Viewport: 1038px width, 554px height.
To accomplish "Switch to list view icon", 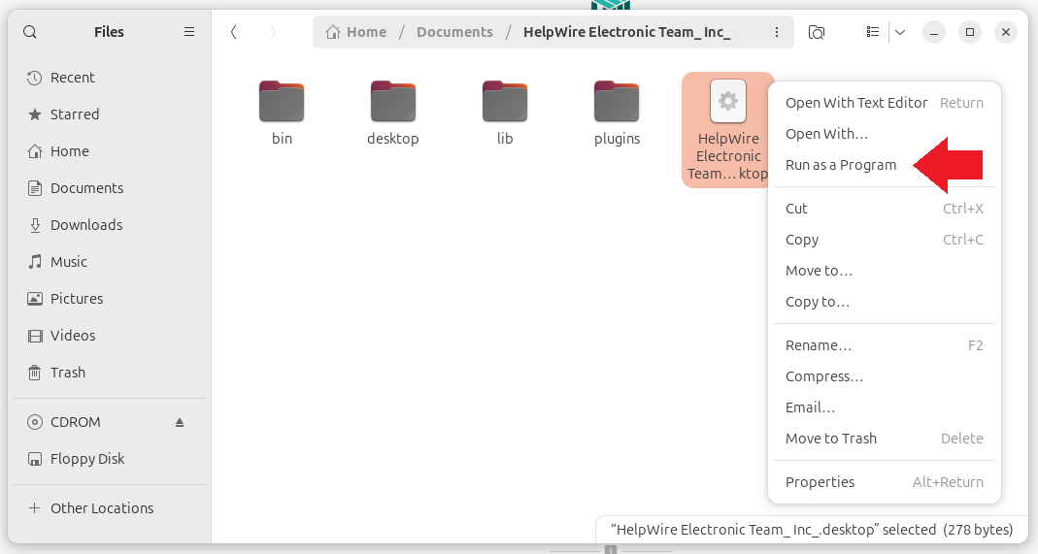I will pyautogui.click(x=873, y=32).
